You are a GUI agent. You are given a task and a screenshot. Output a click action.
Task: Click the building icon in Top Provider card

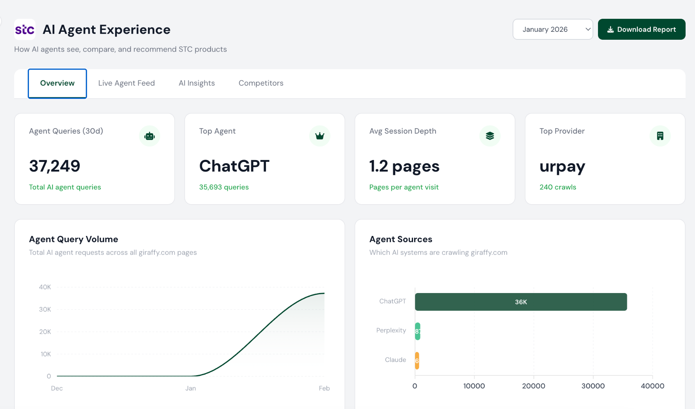(x=660, y=136)
